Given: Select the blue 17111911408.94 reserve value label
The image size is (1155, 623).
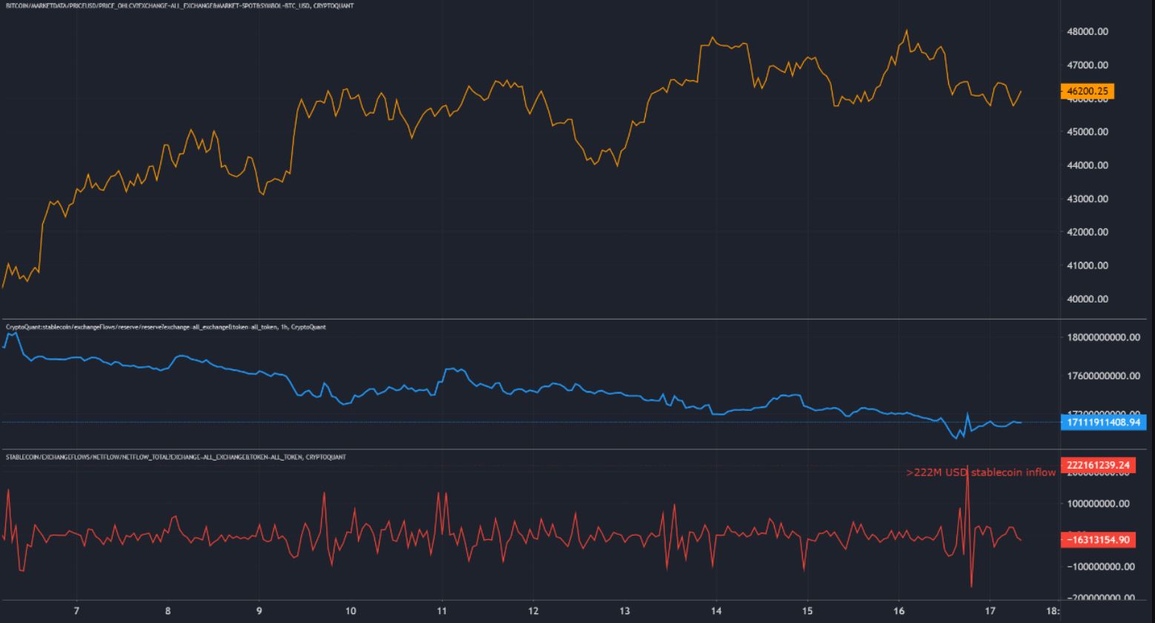Looking at the screenshot, I should coord(1104,422).
